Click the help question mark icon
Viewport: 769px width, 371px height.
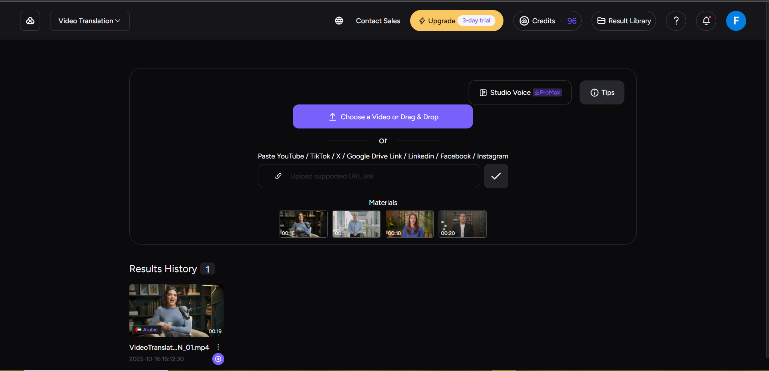[676, 21]
